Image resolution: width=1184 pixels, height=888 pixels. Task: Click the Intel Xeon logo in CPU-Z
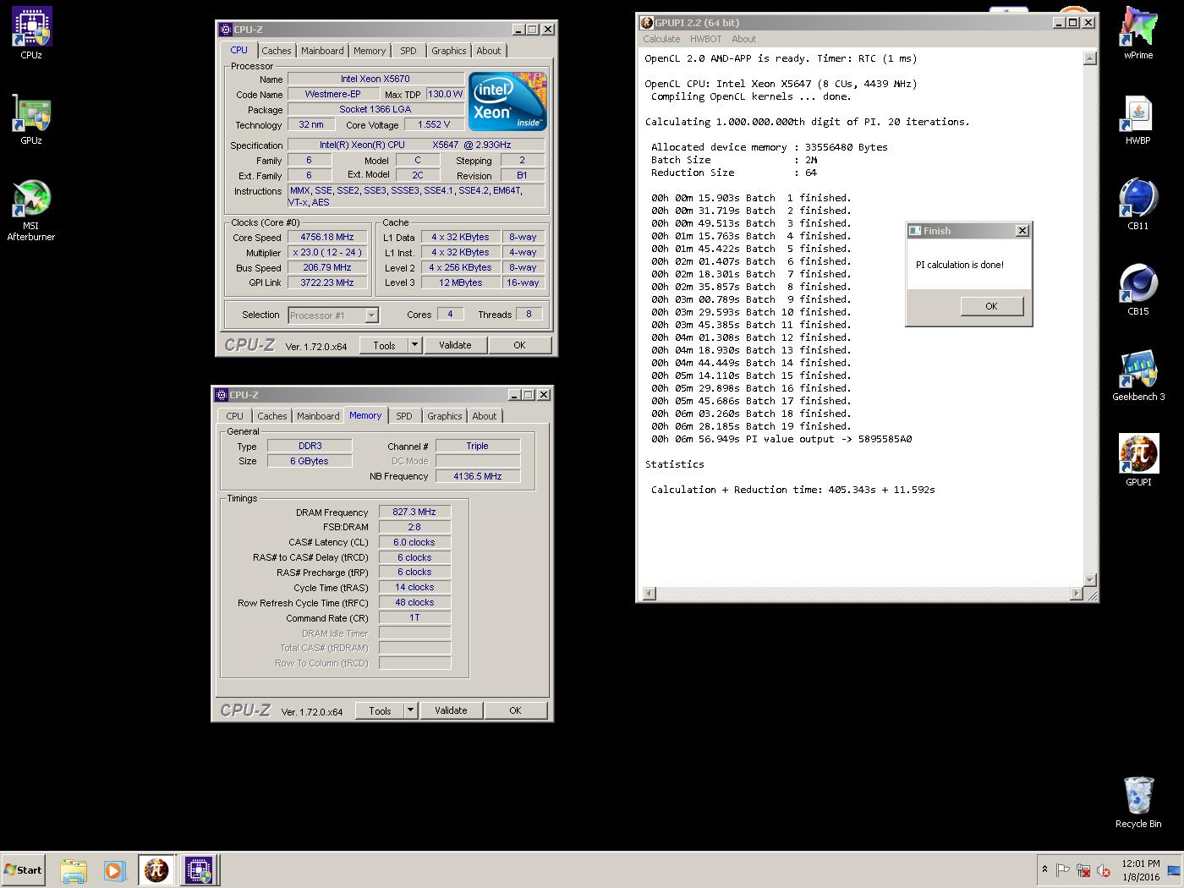click(x=507, y=101)
